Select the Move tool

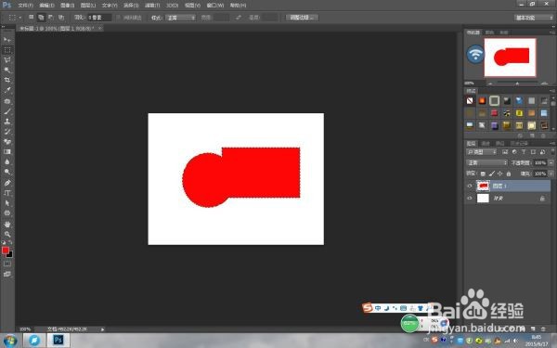[7, 39]
